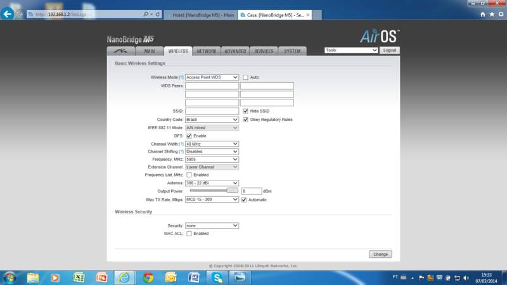Switch to the NETWORK tab
The height and width of the screenshot is (285, 507).
207,51
